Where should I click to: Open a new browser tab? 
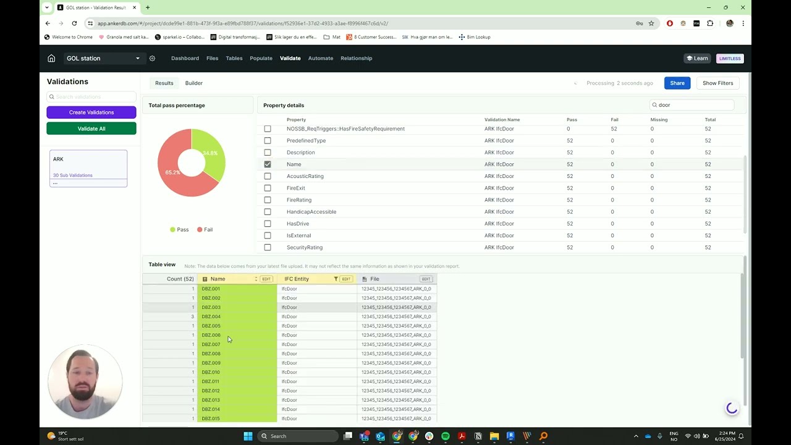tap(148, 7)
